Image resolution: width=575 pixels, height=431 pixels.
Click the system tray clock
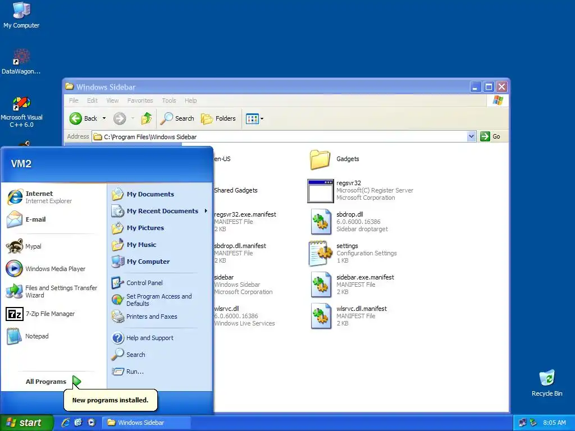pos(554,423)
